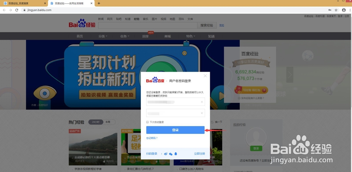Select 回享 in the nav bar
The image size is (352, 172).
tap(145, 36)
